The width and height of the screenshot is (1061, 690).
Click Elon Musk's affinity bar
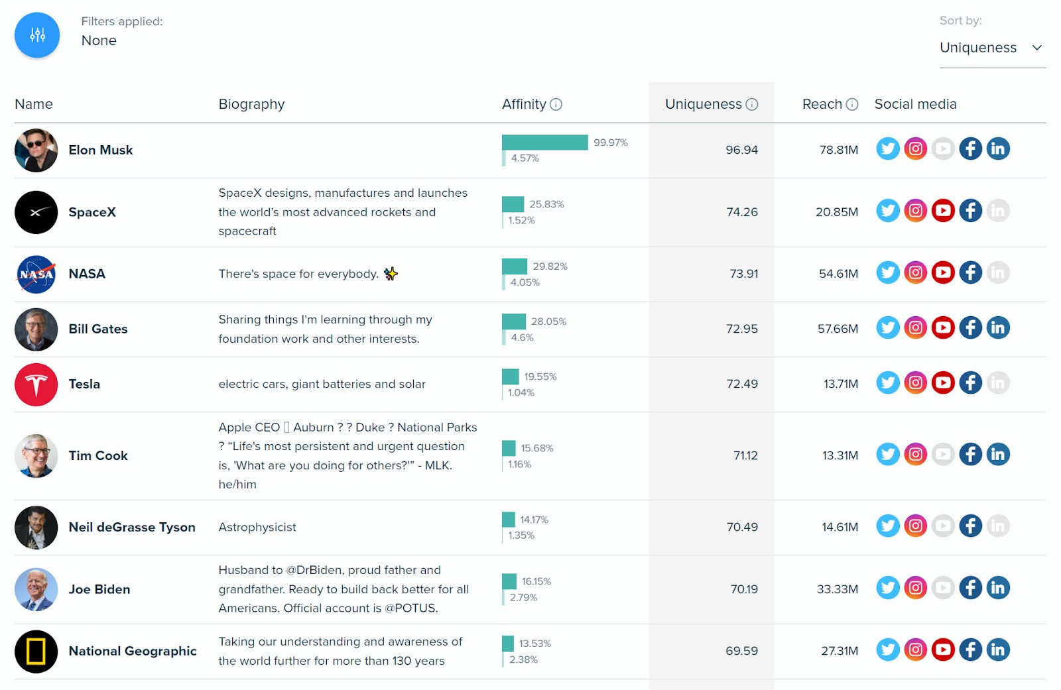544,141
